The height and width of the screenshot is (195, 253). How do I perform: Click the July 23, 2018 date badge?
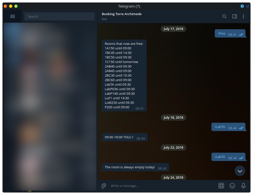173,147
